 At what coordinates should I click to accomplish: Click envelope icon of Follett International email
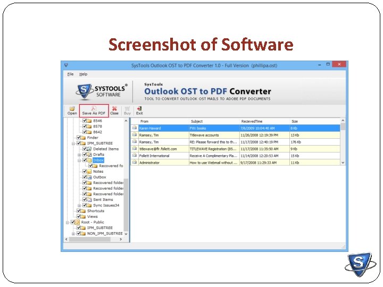[135, 155]
